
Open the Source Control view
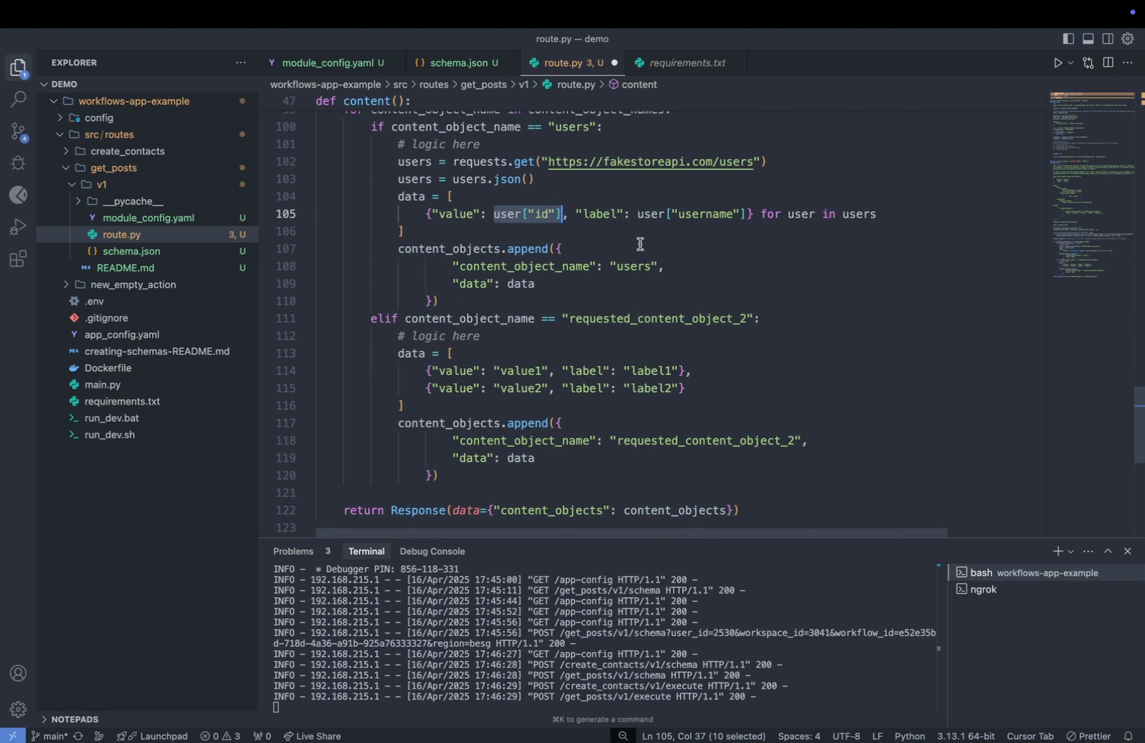(19, 132)
